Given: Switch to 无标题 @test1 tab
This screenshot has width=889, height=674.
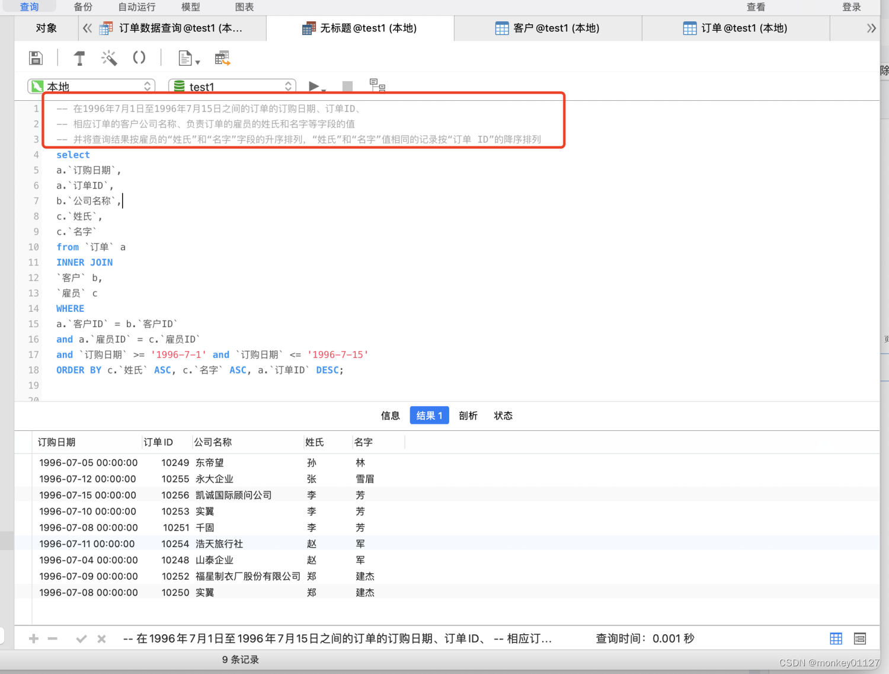Looking at the screenshot, I should 360,28.
